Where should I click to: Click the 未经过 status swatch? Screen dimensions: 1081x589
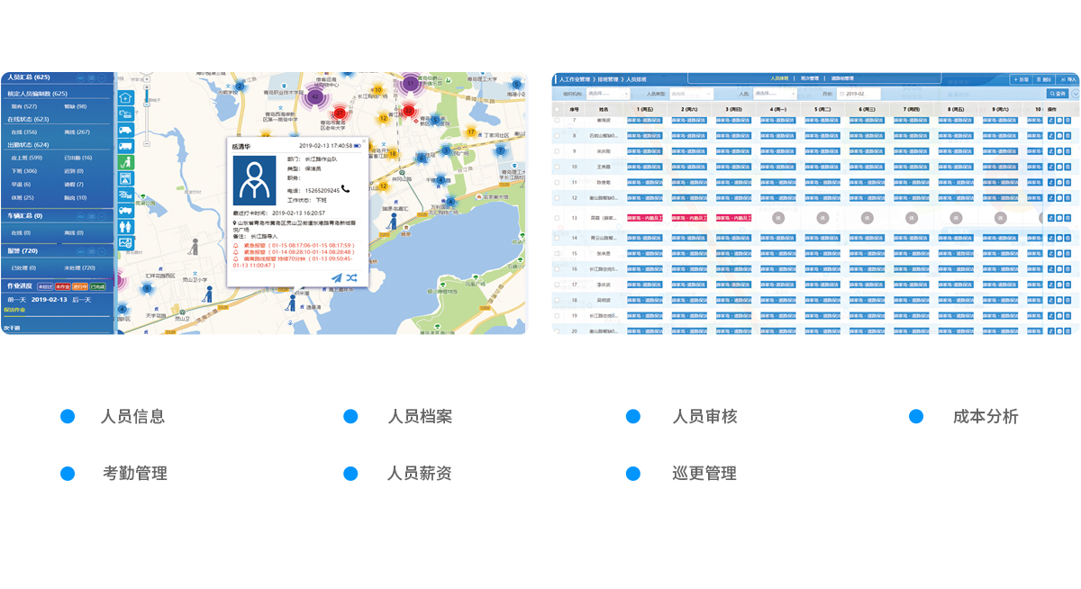tap(45, 286)
